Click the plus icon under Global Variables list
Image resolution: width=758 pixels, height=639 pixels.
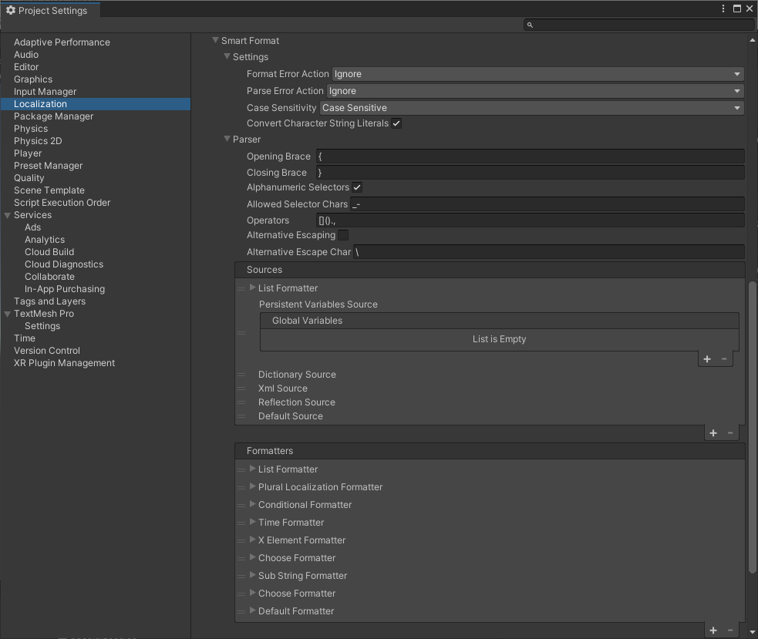tap(706, 358)
